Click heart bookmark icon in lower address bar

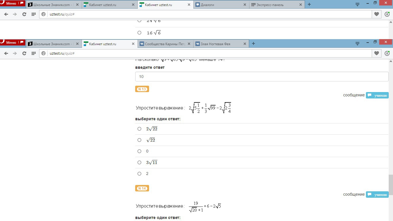(377, 53)
